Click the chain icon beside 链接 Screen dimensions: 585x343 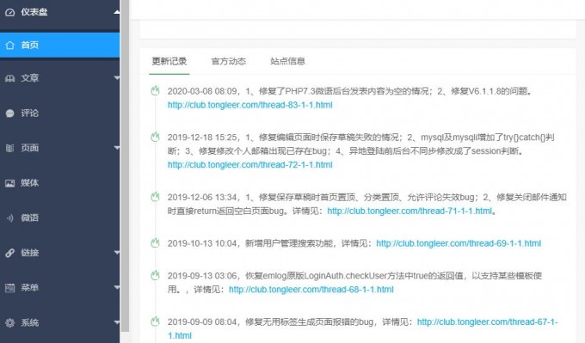tap(10, 253)
